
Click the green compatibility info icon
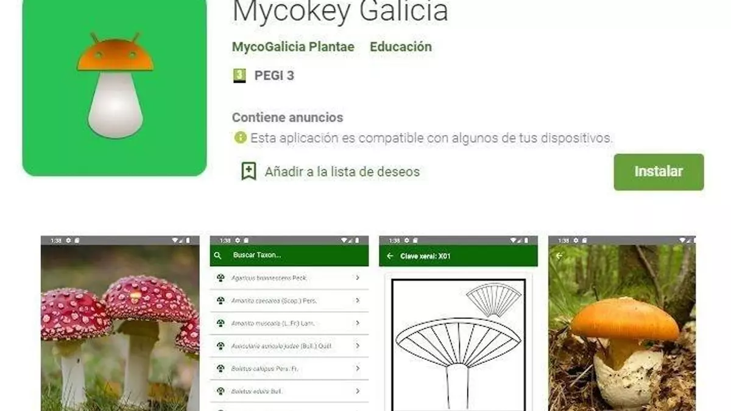tap(240, 138)
